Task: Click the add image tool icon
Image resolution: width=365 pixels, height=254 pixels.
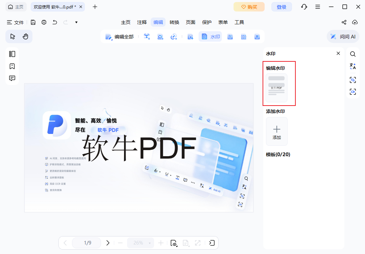Action: pos(161,37)
